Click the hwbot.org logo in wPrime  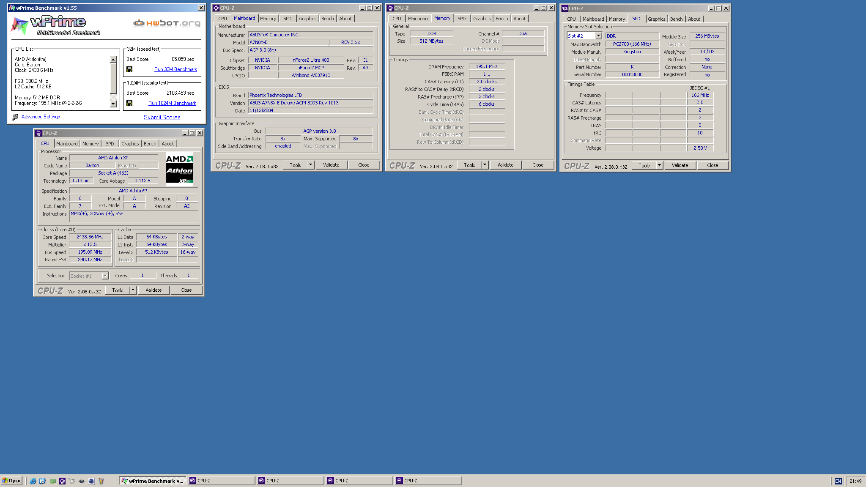(167, 23)
